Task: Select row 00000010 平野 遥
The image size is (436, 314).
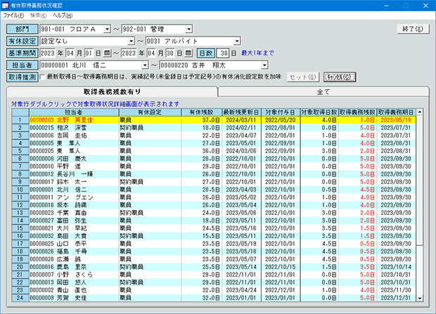Action: point(214,166)
